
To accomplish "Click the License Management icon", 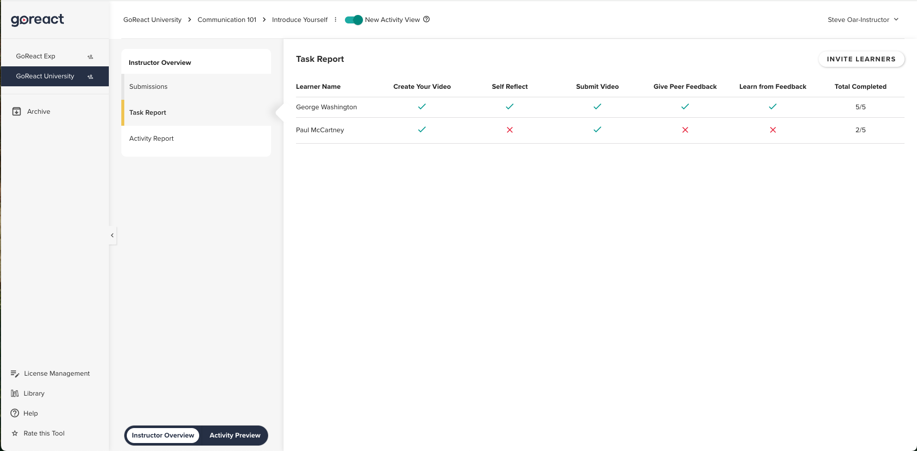I will tap(14, 373).
